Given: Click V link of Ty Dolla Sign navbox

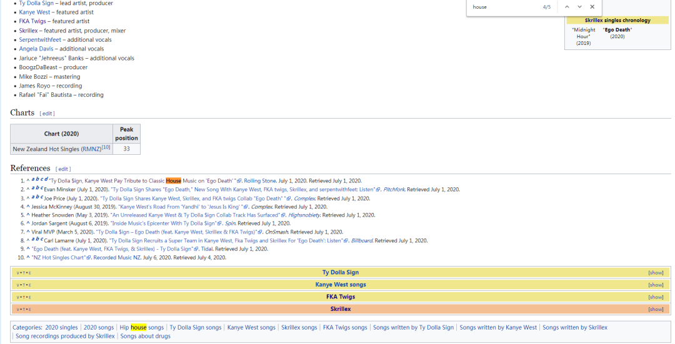Looking at the screenshot, I should click(17, 273).
